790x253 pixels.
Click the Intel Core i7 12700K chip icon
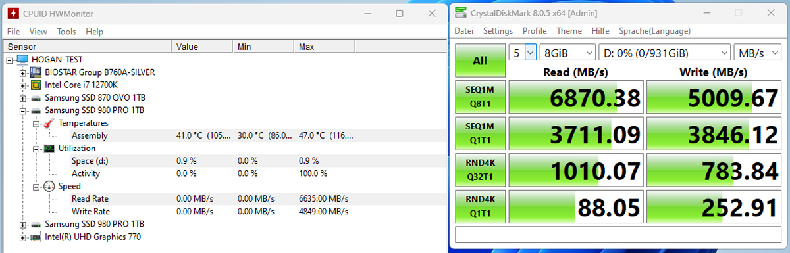36,85
